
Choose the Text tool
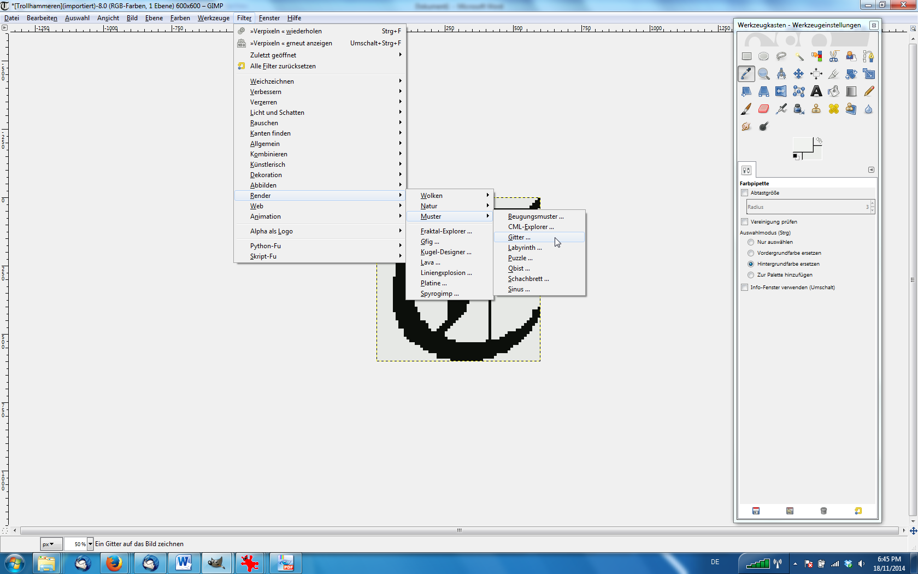(x=816, y=91)
